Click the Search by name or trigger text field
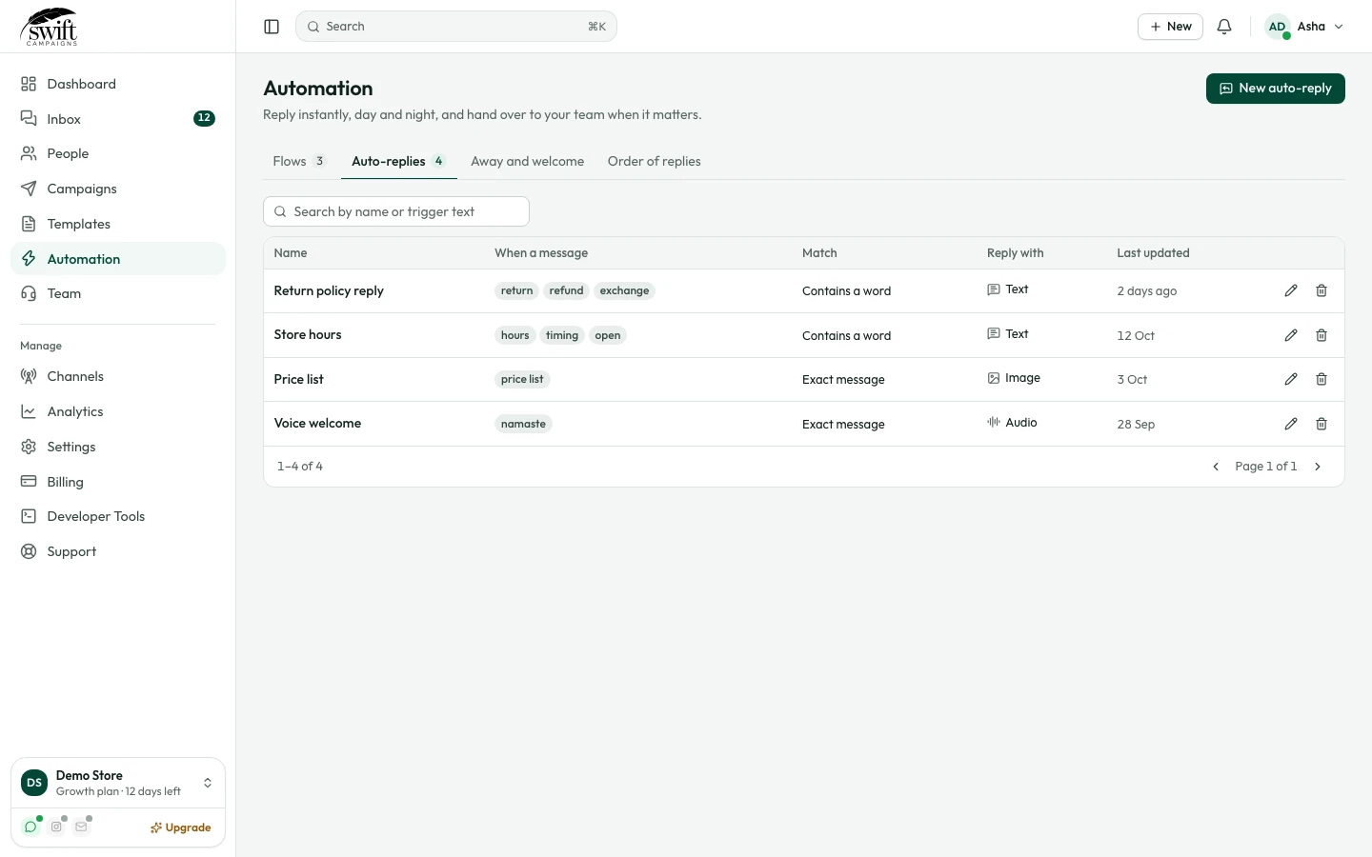The width and height of the screenshot is (1372, 857). (396, 211)
